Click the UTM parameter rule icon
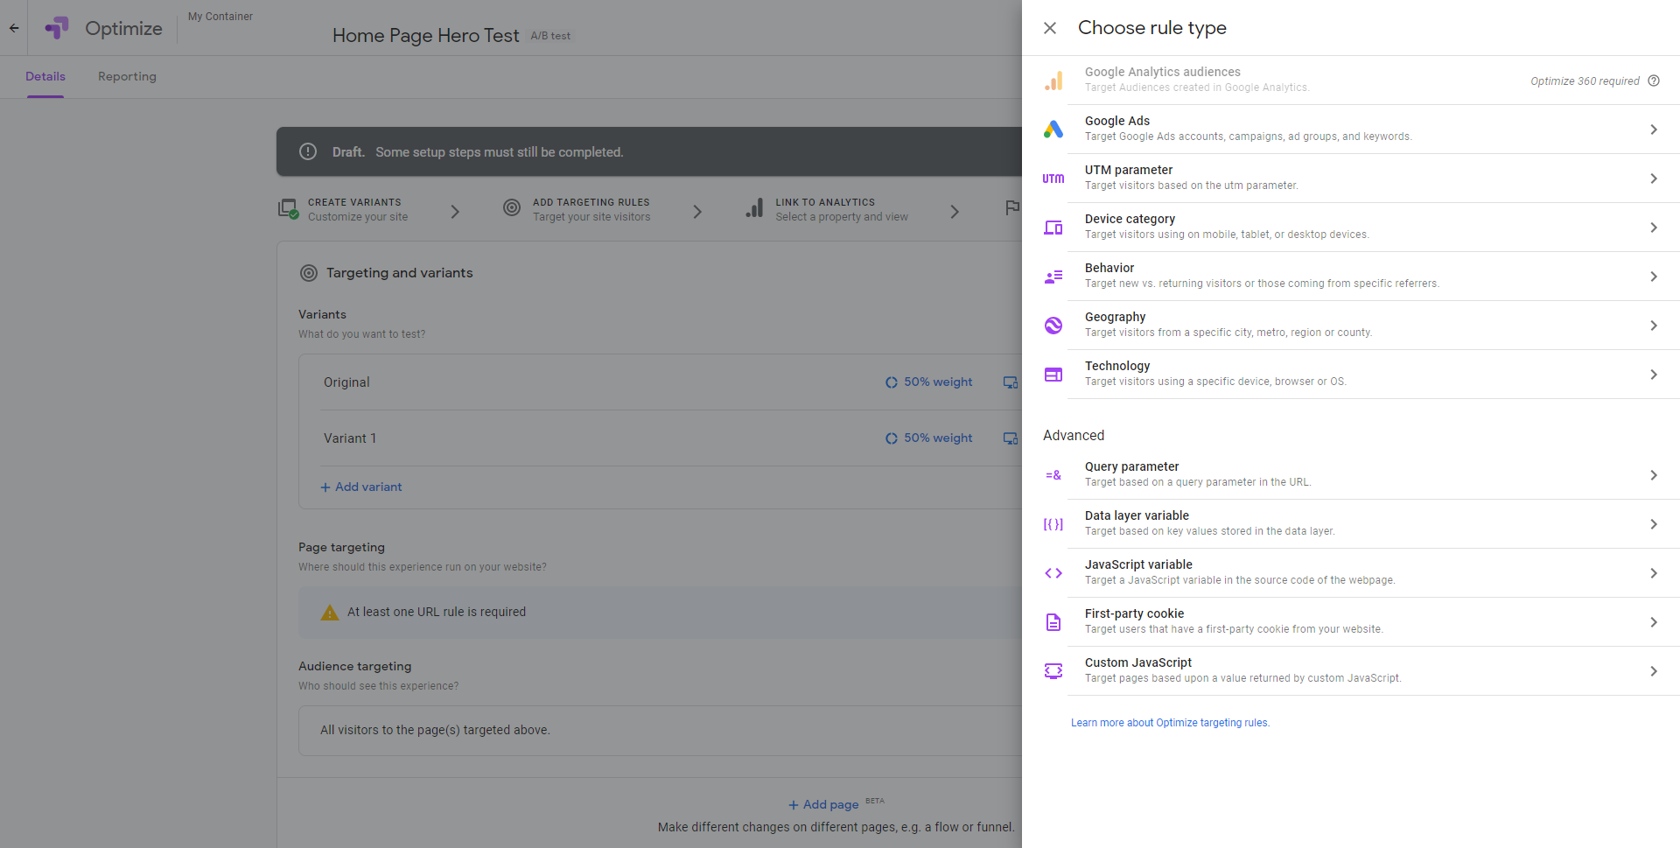This screenshot has width=1680, height=848. [1053, 178]
